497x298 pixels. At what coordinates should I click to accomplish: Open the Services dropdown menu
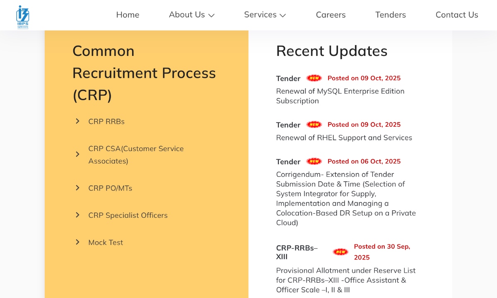(x=265, y=15)
